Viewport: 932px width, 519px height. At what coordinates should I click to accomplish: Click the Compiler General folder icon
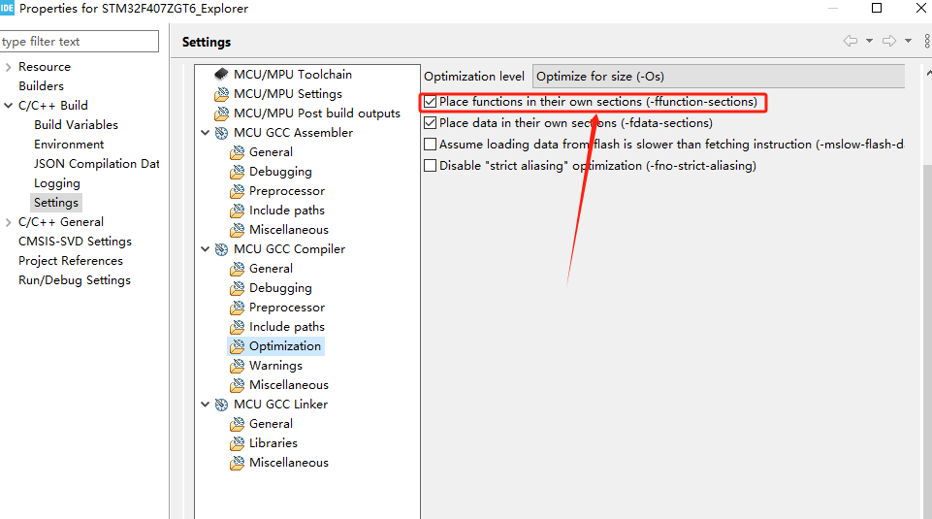[238, 269]
